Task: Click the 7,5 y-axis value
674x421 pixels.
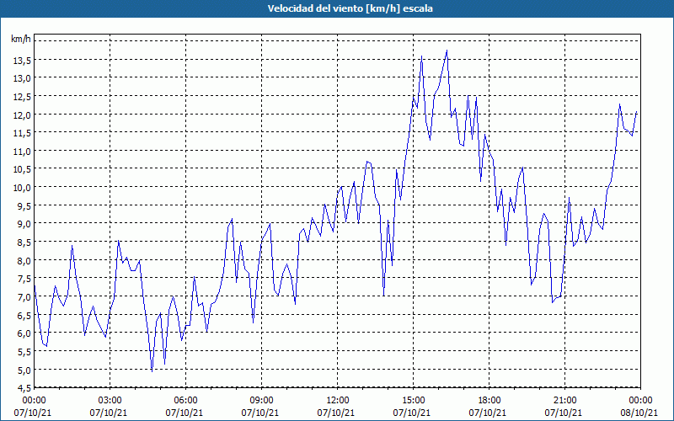Action: (24, 280)
